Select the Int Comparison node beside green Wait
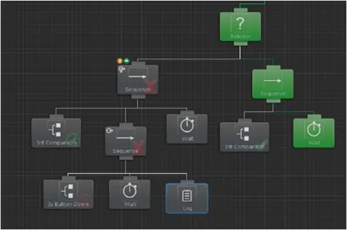 244,137
